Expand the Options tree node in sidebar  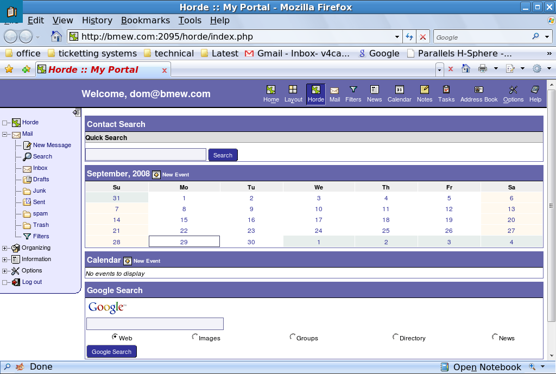(x=5, y=271)
